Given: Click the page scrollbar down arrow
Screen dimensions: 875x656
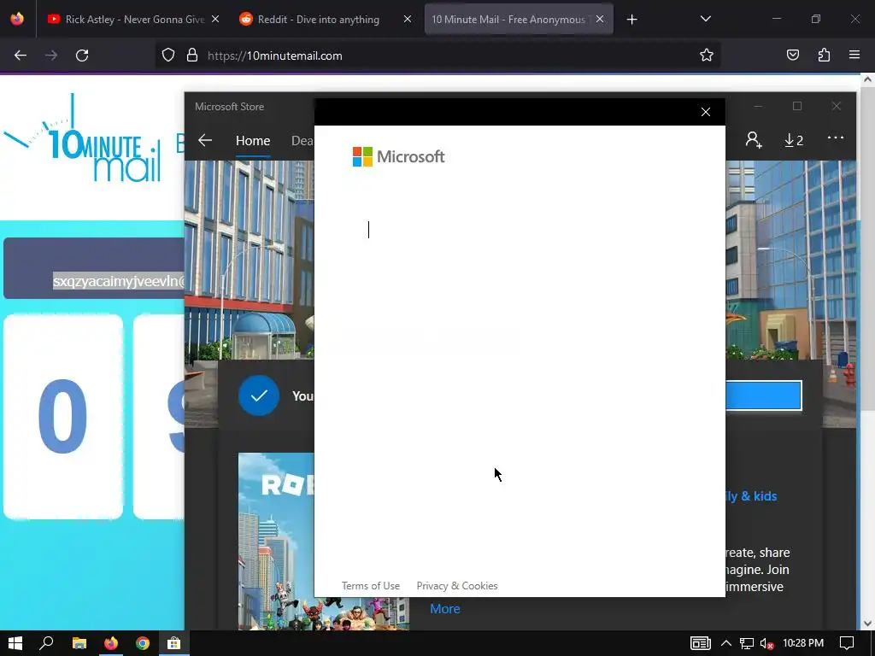Looking at the screenshot, I should (867, 623).
